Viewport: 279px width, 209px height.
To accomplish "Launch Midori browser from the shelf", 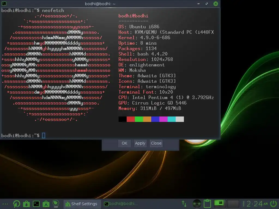I will coord(17,204).
